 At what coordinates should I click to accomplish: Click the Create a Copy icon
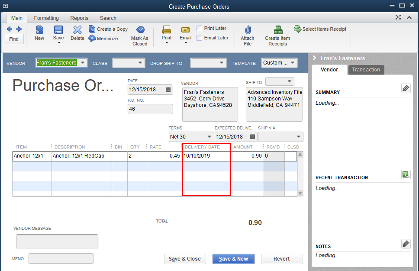pyautogui.click(x=92, y=29)
